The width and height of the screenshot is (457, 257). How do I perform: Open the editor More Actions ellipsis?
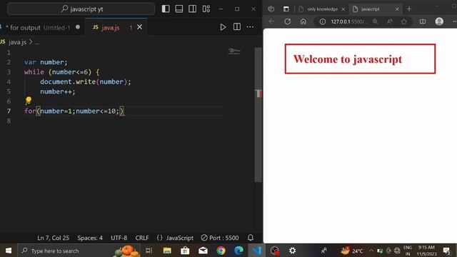[x=250, y=27]
